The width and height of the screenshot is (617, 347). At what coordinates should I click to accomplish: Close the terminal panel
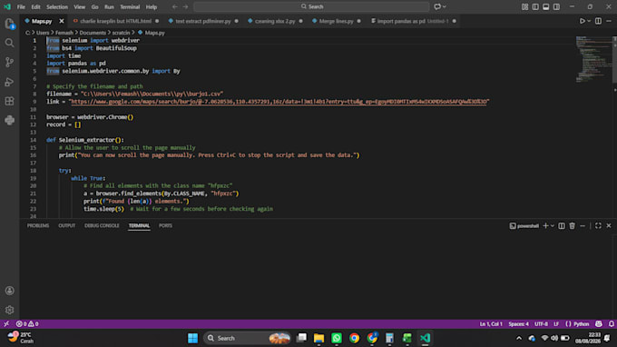tap(609, 225)
